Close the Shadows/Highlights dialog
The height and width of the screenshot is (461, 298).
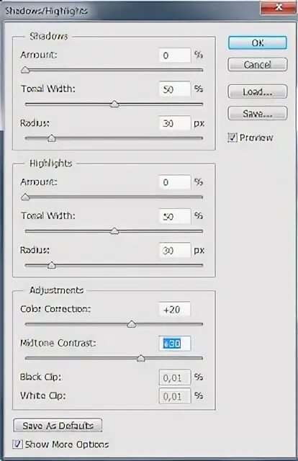tap(279, 6)
